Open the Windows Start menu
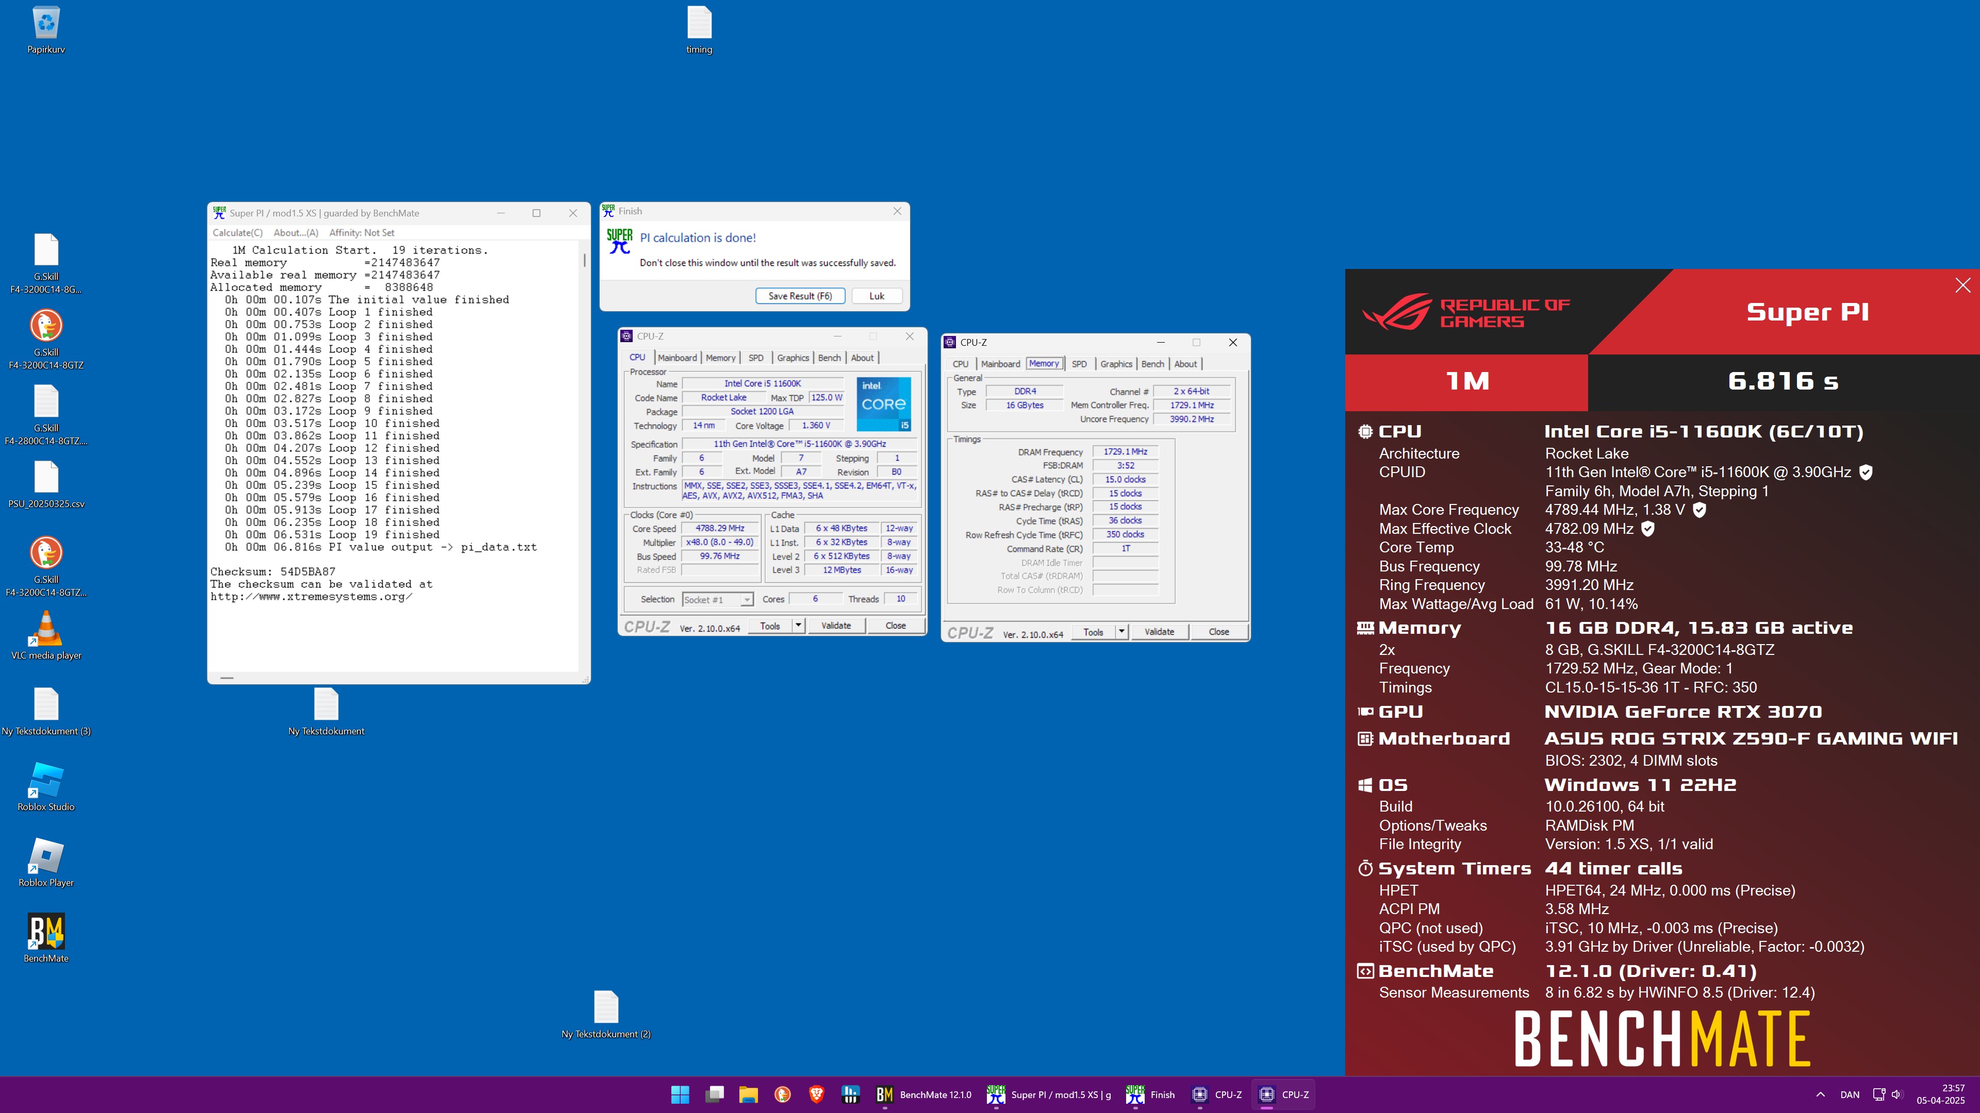The image size is (1980, 1113). (x=680, y=1094)
